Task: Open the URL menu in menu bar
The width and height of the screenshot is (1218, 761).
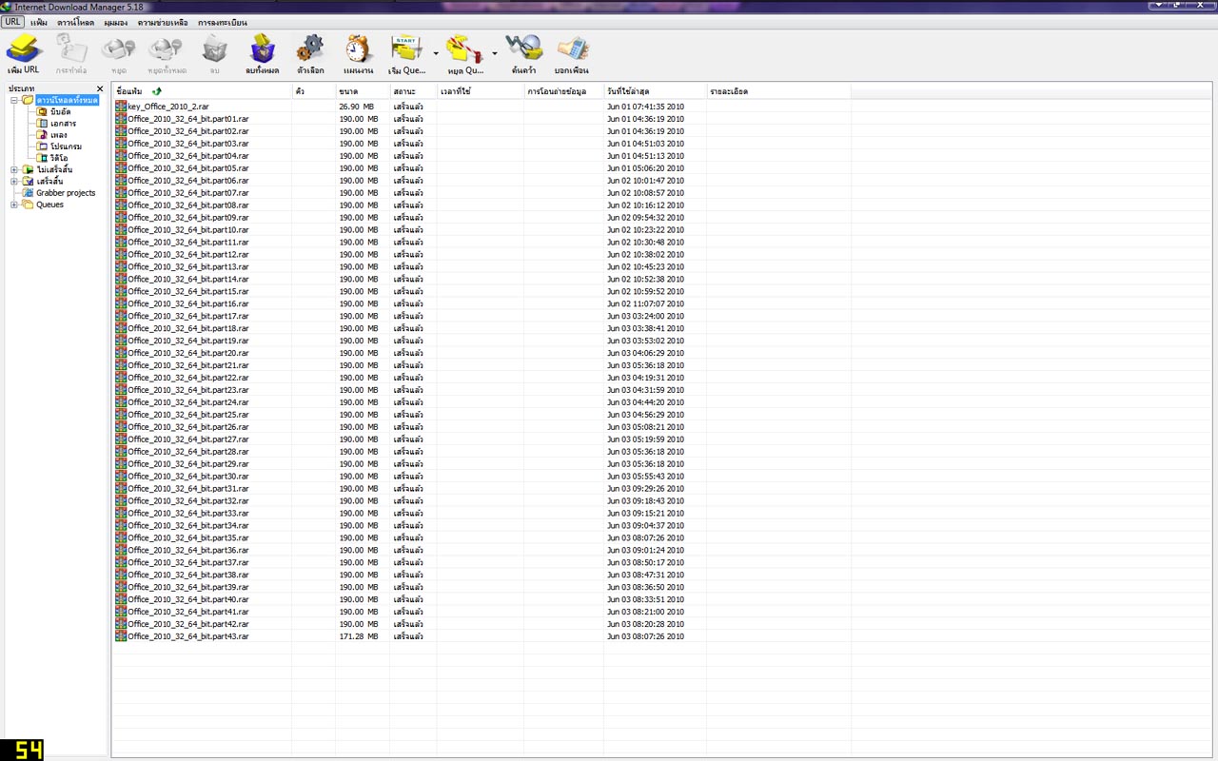Action: pos(12,22)
